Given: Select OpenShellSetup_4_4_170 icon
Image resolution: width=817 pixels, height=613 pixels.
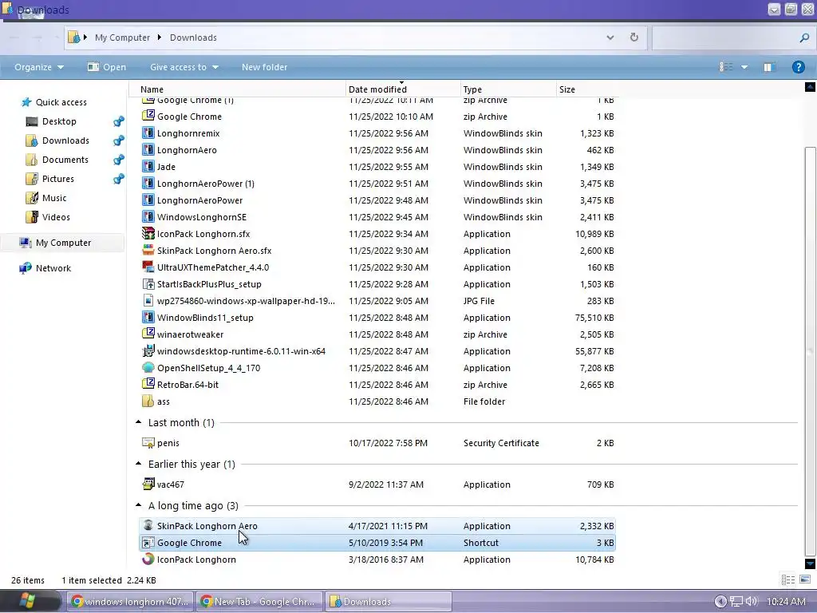Looking at the screenshot, I should pyautogui.click(x=148, y=367).
